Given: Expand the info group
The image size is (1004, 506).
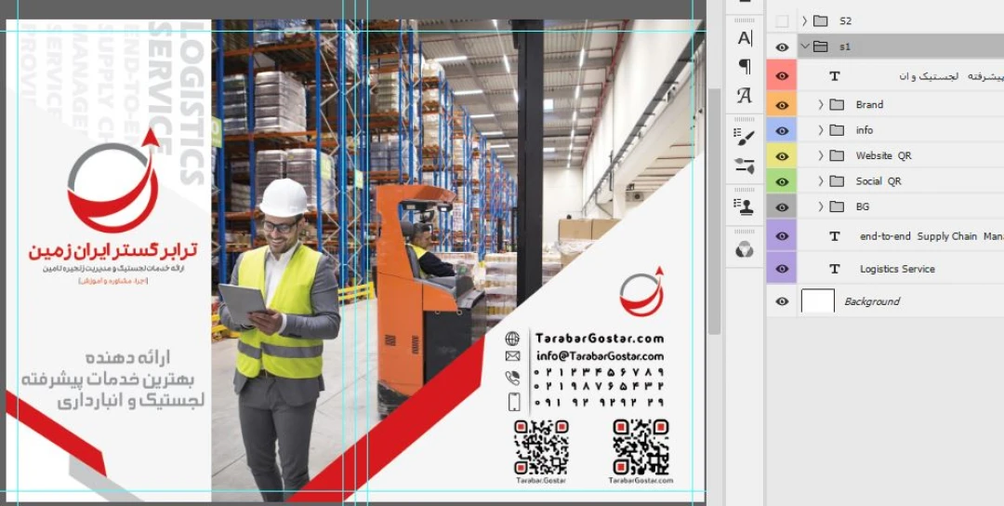Looking at the screenshot, I should tap(821, 130).
